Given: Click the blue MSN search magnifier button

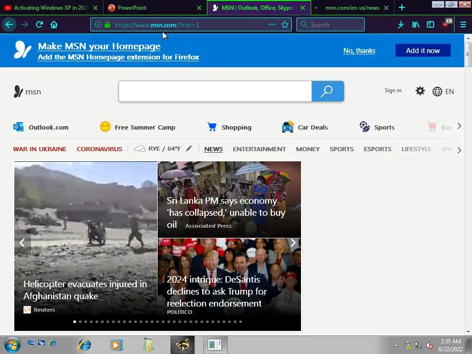Looking at the screenshot, I should pos(328,91).
